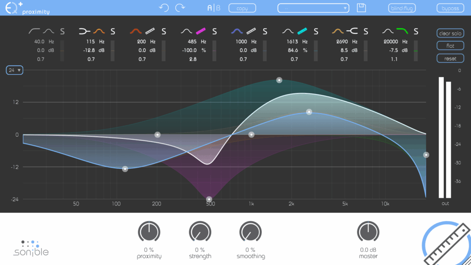Click the blind:flug button

pyautogui.click(x=402, y=8)
